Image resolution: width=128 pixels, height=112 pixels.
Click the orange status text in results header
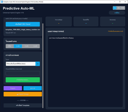(115, 31)
